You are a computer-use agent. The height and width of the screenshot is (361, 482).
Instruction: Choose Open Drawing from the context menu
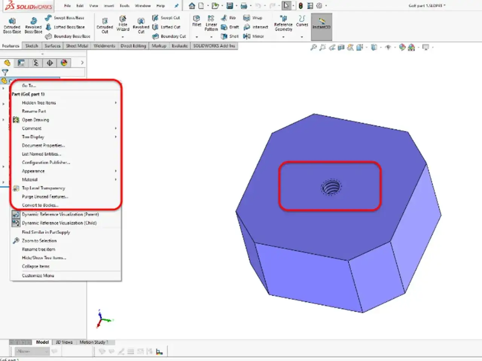(35, 120)
